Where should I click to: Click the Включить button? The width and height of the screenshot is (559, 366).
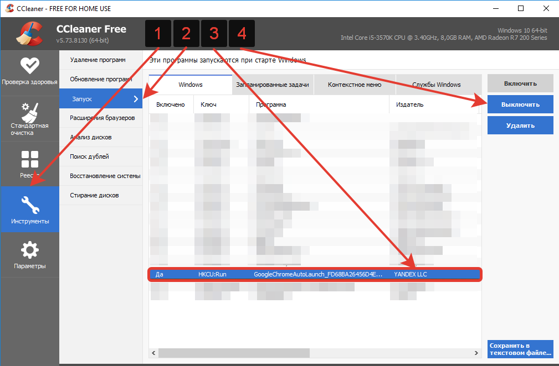coord(520,83)
